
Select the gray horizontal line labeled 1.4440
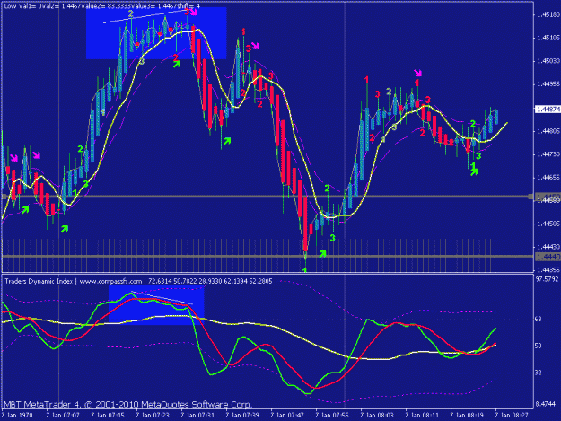(267, 256)
